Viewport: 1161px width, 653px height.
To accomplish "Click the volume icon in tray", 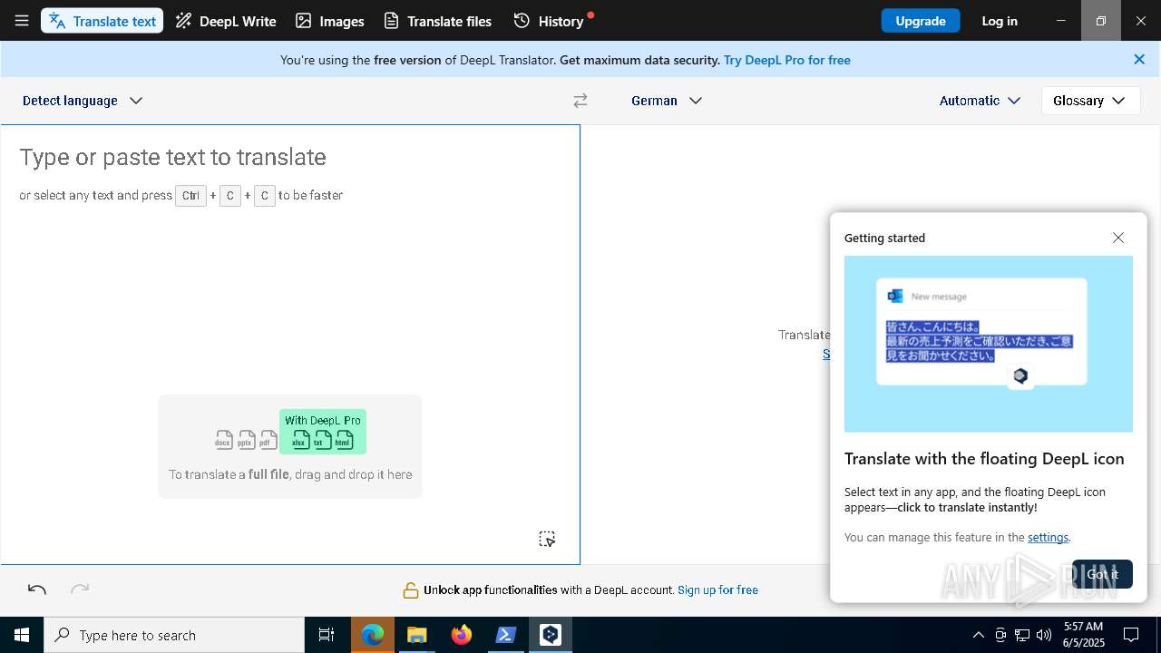I will [1044, 635].
